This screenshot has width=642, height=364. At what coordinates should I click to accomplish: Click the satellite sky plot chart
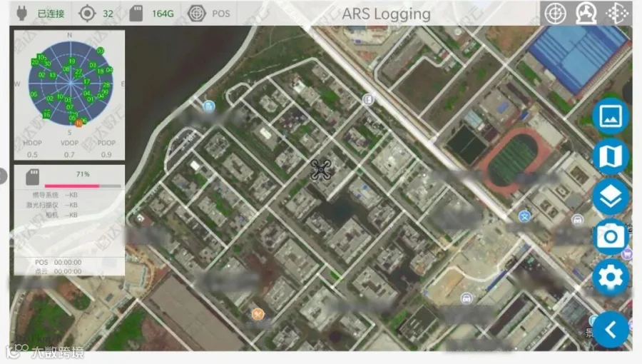click(x=71, y=83)
